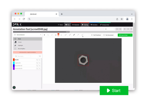Toggle visibility eye for CapNut label
146x110 pixels.
pyautogui.click(x=40, y=63)
